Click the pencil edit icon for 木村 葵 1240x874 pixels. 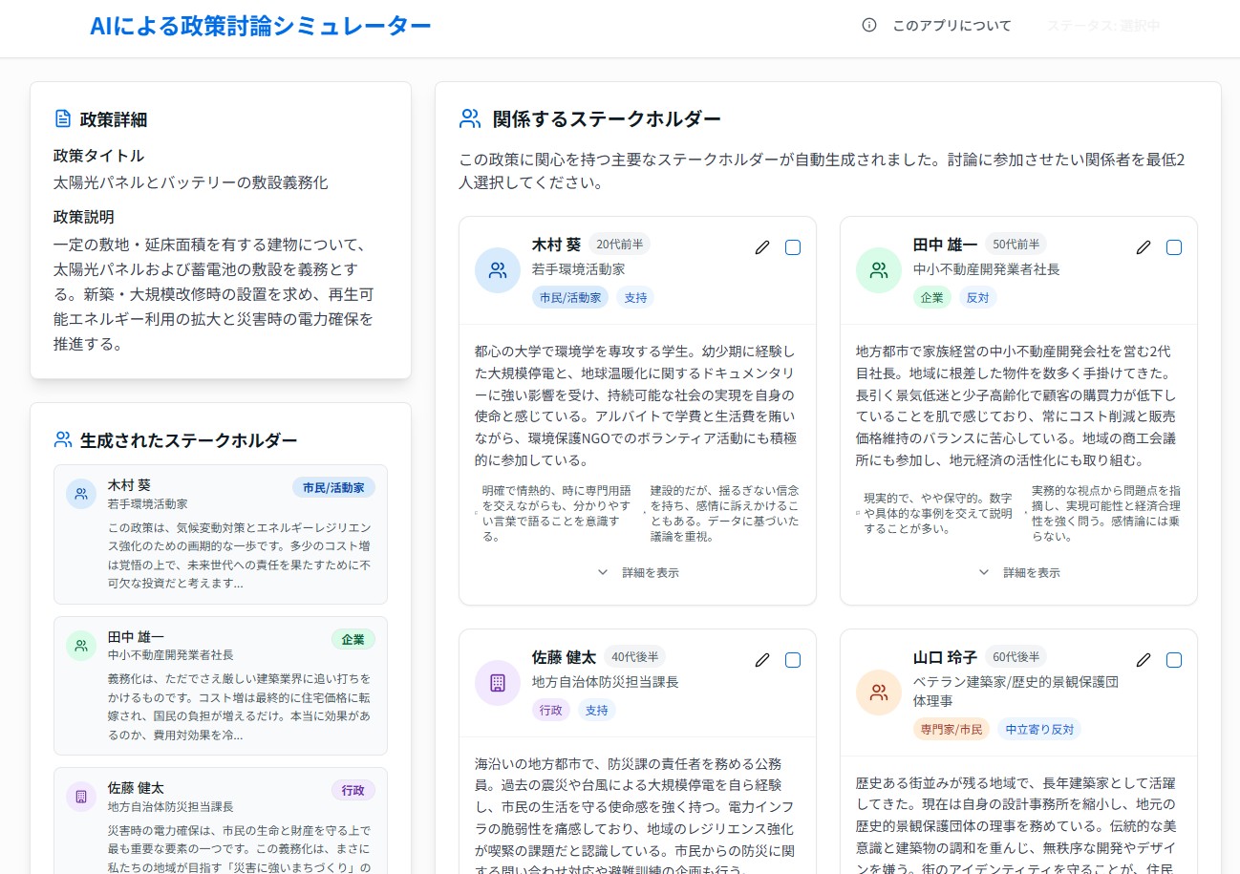(761, 247)
